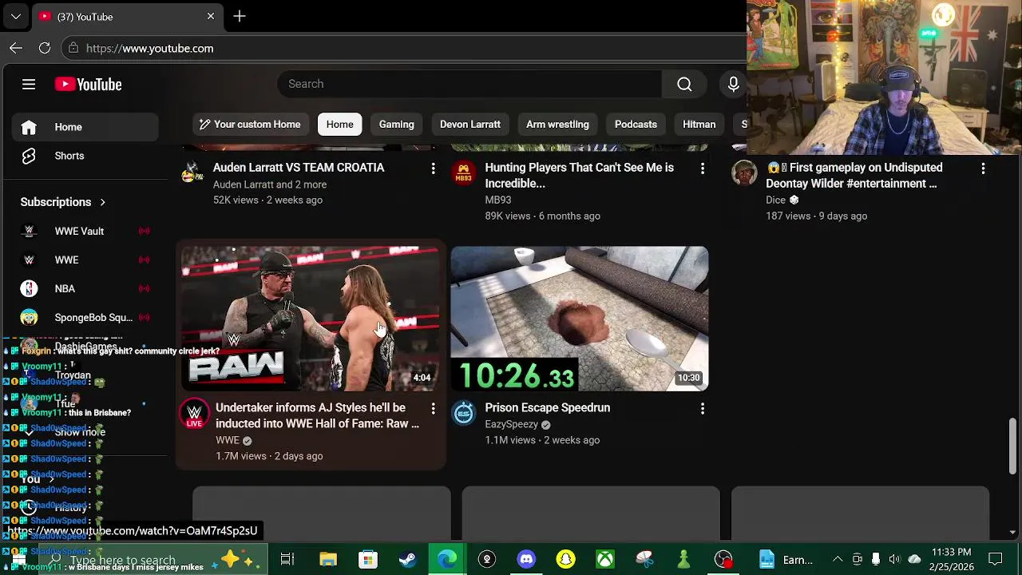The height and width of the screenshot is (575, 1022).
Task: Open the chess pawn taskbar app
Action: [x=683, y=560]
